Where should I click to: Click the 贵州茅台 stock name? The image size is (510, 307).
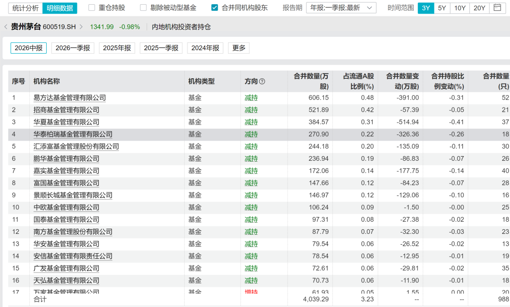(x=25, y=27)
